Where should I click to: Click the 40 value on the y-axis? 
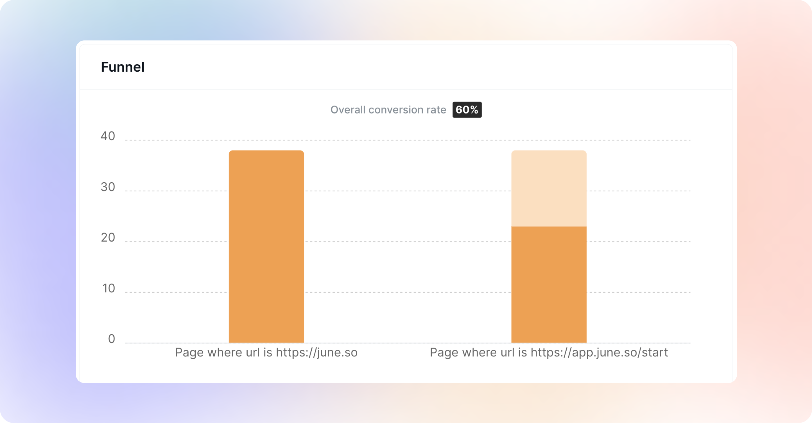coord(108,136)
